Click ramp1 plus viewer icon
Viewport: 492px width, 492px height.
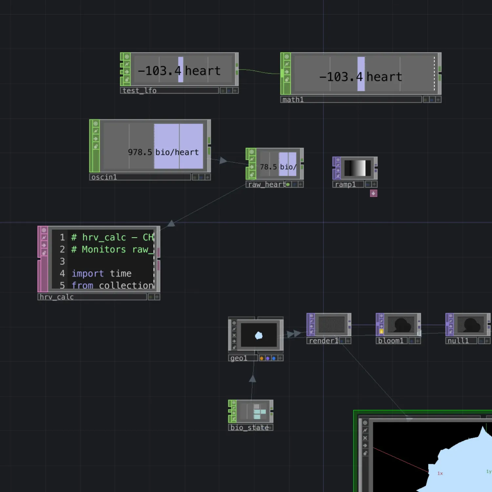click(x=374, y=184)
